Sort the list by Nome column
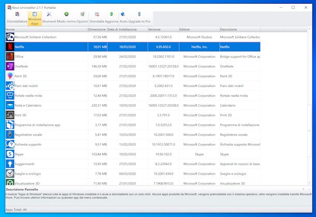The width and height of the screenshot is (316, 217). [47, 30]
